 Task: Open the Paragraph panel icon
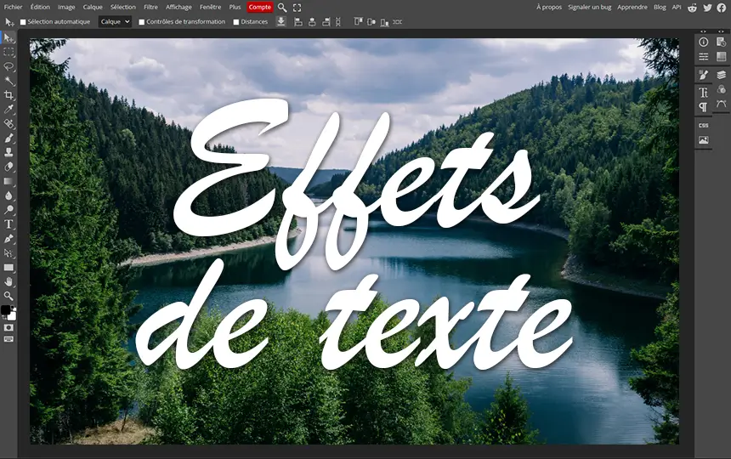point(704,107)
